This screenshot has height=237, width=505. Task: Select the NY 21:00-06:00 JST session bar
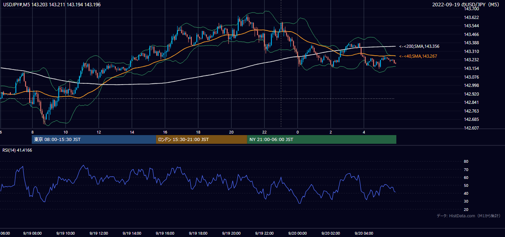click(322, 139)
